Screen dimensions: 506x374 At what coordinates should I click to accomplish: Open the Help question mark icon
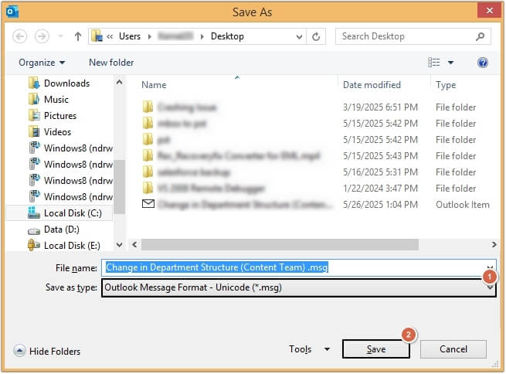(x=483, y=63)
